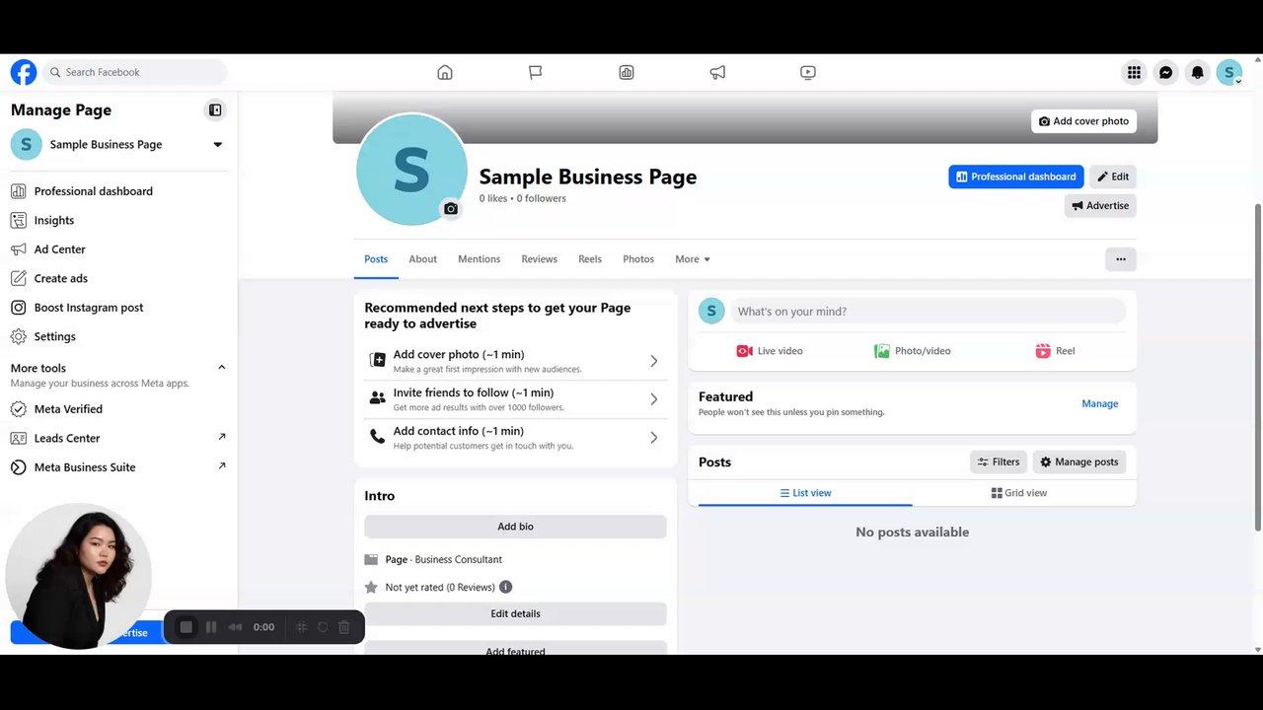The height and width of the screenshot is (710, 1263).
Task: Switch to the Photos tab
Action: tap(638, 259)
